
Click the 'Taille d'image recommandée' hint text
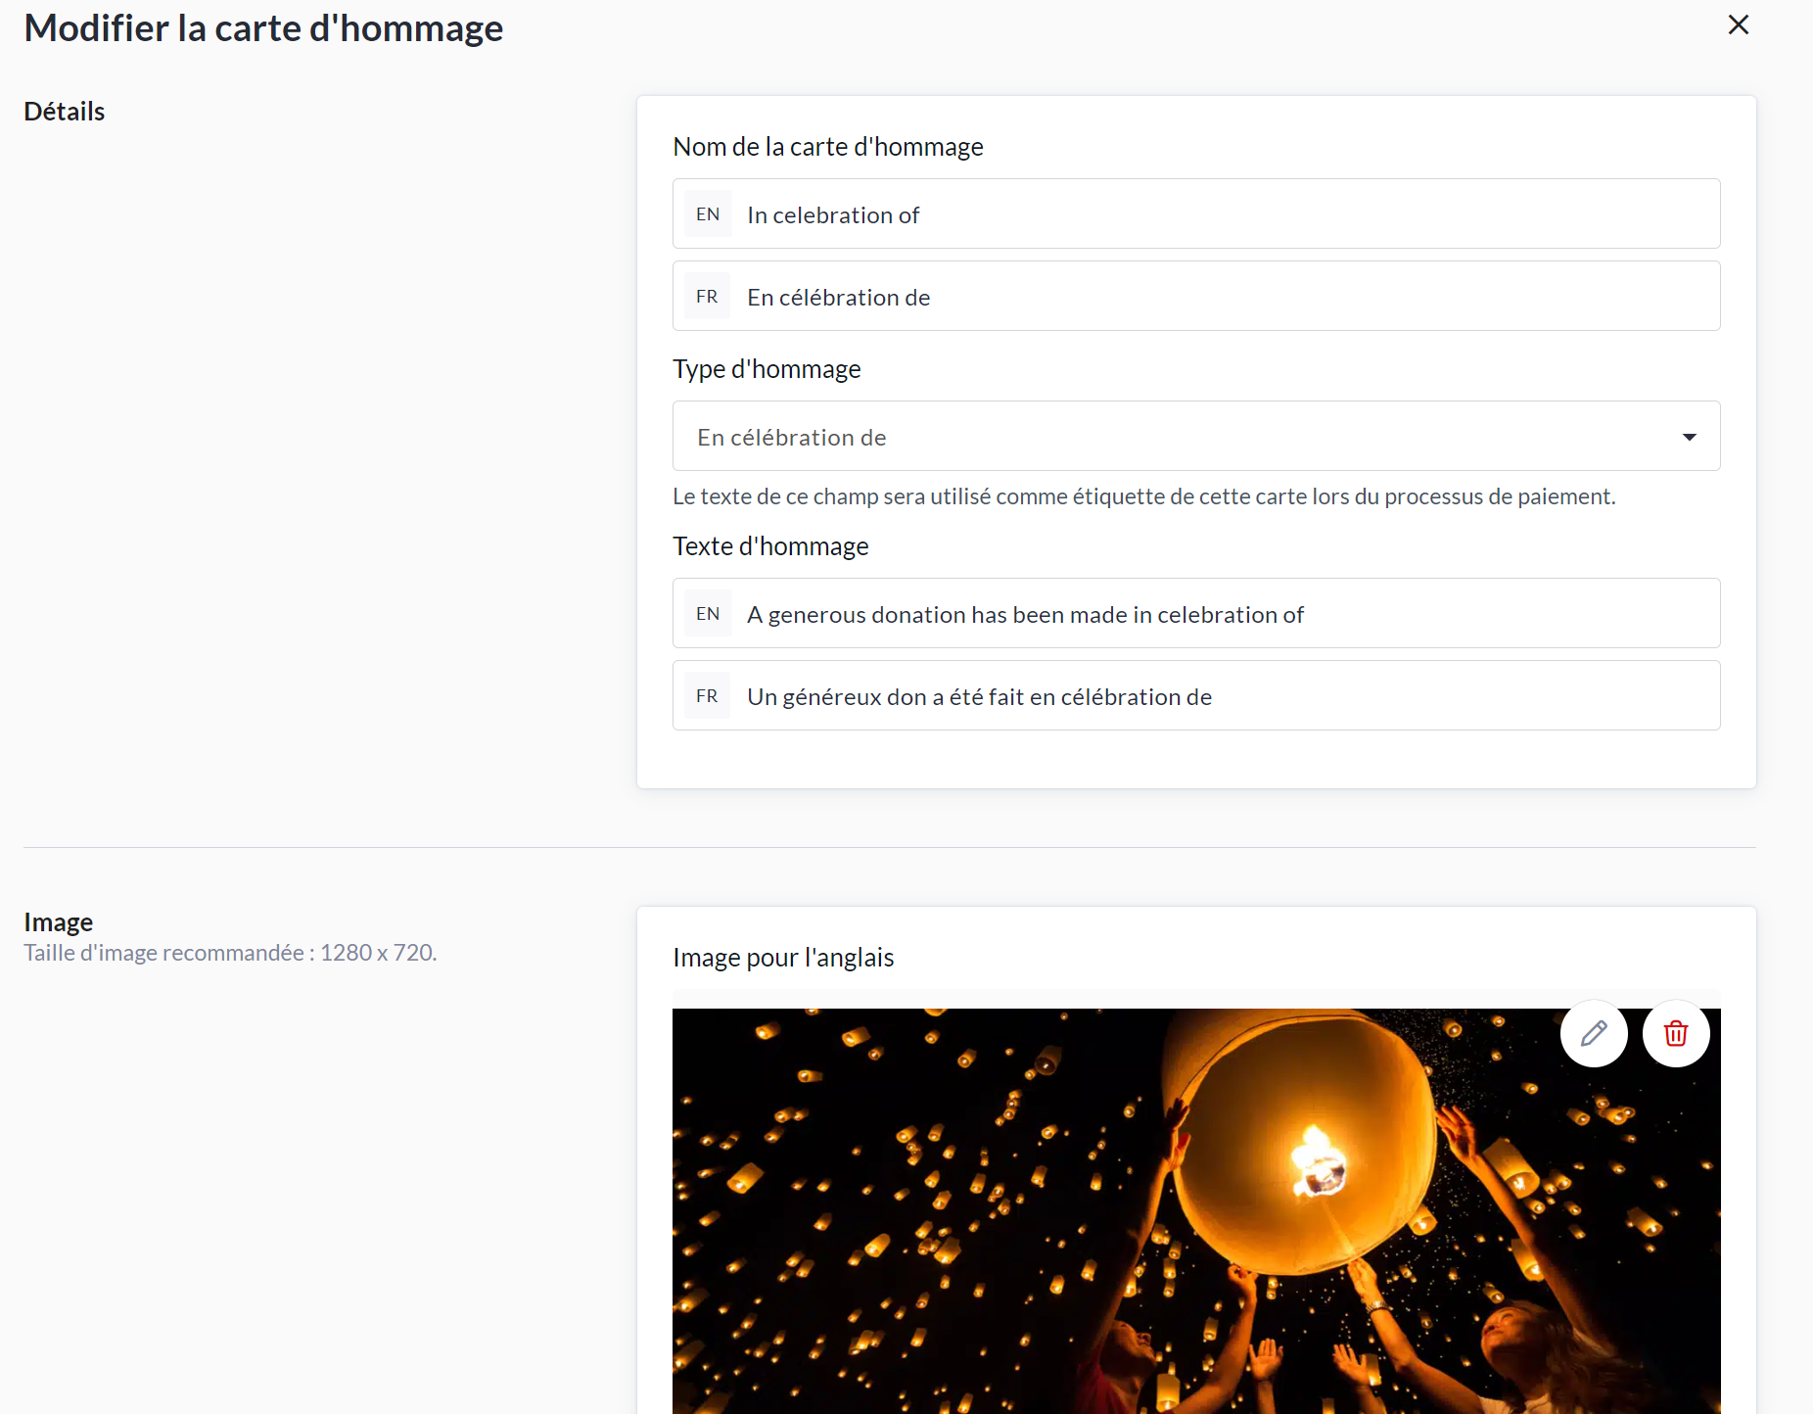click(x=230, y=953)
